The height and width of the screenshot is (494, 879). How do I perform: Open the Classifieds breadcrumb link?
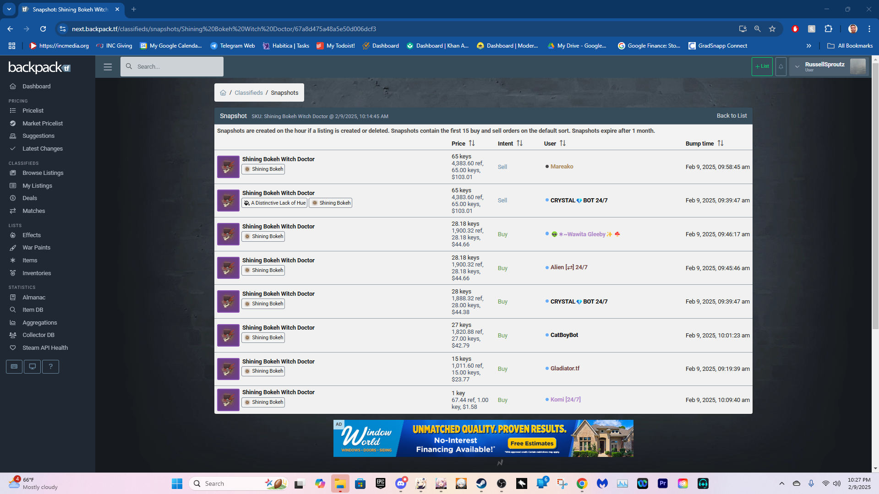[249, 93]
